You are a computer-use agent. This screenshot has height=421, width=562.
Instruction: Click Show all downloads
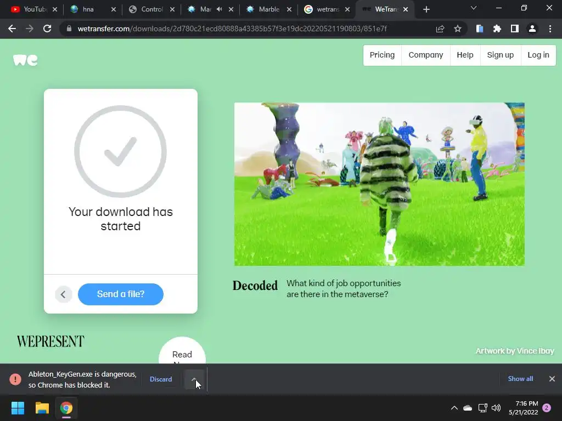(520, 379)
